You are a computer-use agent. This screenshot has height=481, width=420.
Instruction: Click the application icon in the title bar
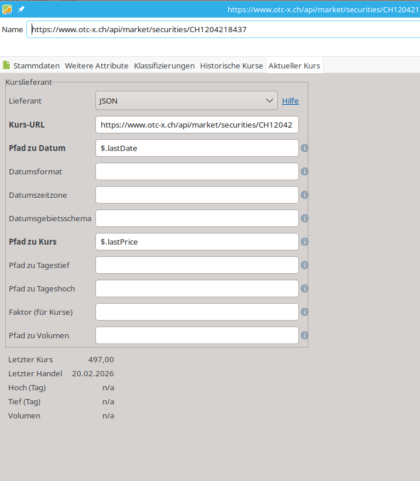pyautogui.click(x=7, y=9)
